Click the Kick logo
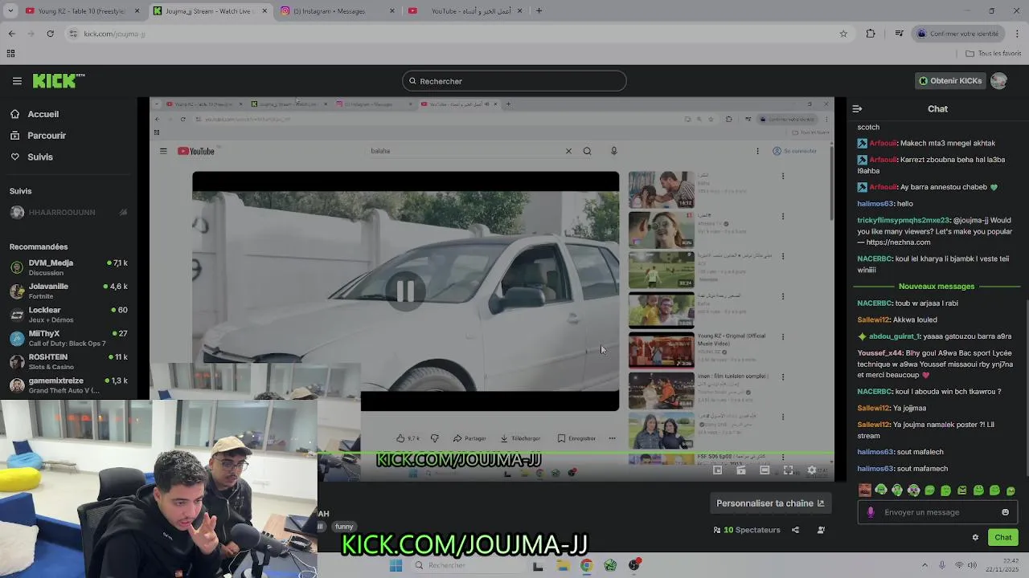This screenshot has height=578, width=1029. coord(59,80)
